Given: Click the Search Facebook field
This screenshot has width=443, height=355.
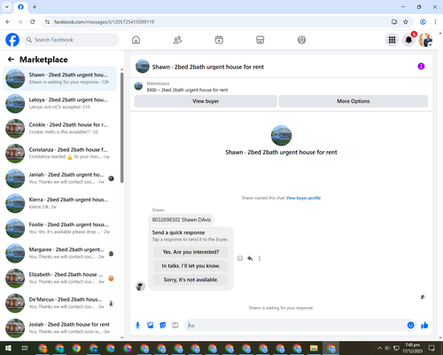Looking at the screenshot, I should pos(71,40).
